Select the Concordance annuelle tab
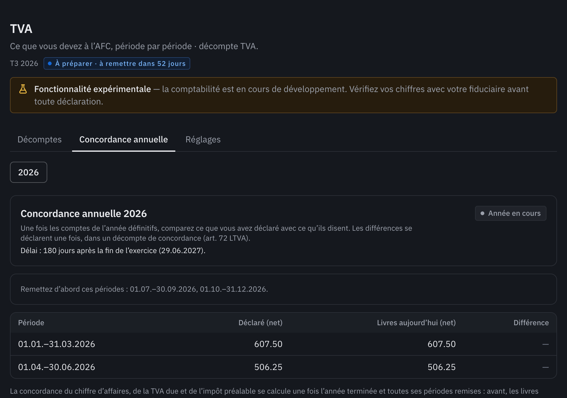The height and width of the screenshot is (398, 567). tap(124, 139)
